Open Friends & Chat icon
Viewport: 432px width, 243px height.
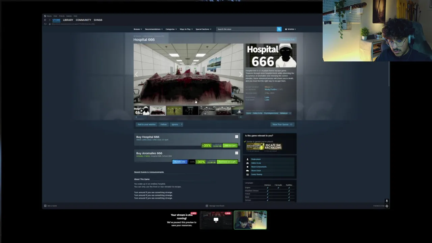click(387, 206)
